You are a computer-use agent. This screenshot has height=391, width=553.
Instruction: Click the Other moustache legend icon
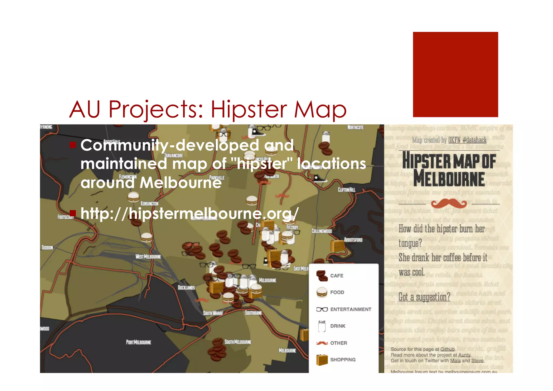tap(322, 343)
